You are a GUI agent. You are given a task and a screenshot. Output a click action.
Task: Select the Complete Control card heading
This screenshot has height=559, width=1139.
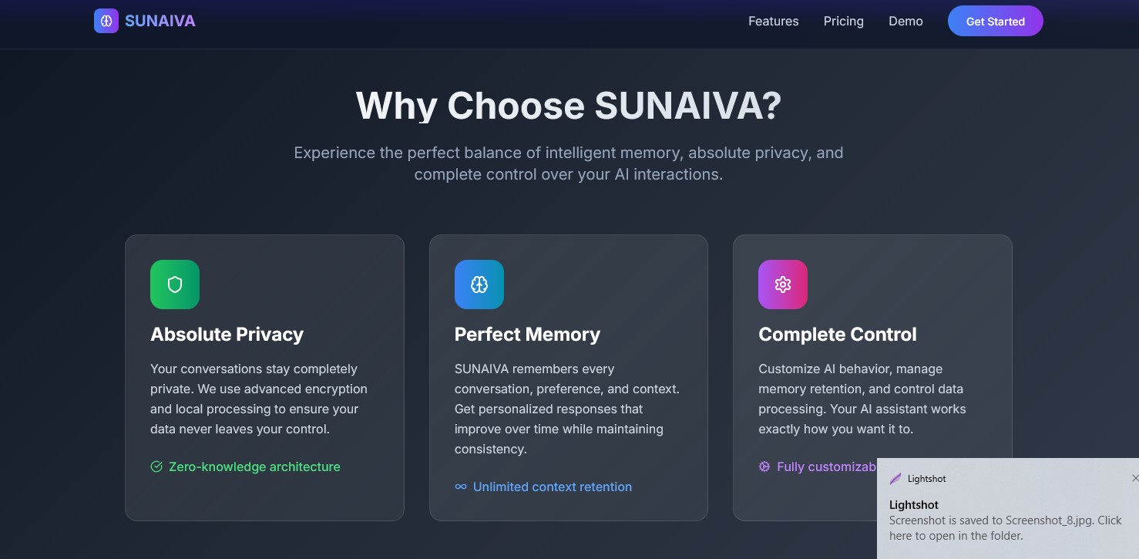point(838,334)
